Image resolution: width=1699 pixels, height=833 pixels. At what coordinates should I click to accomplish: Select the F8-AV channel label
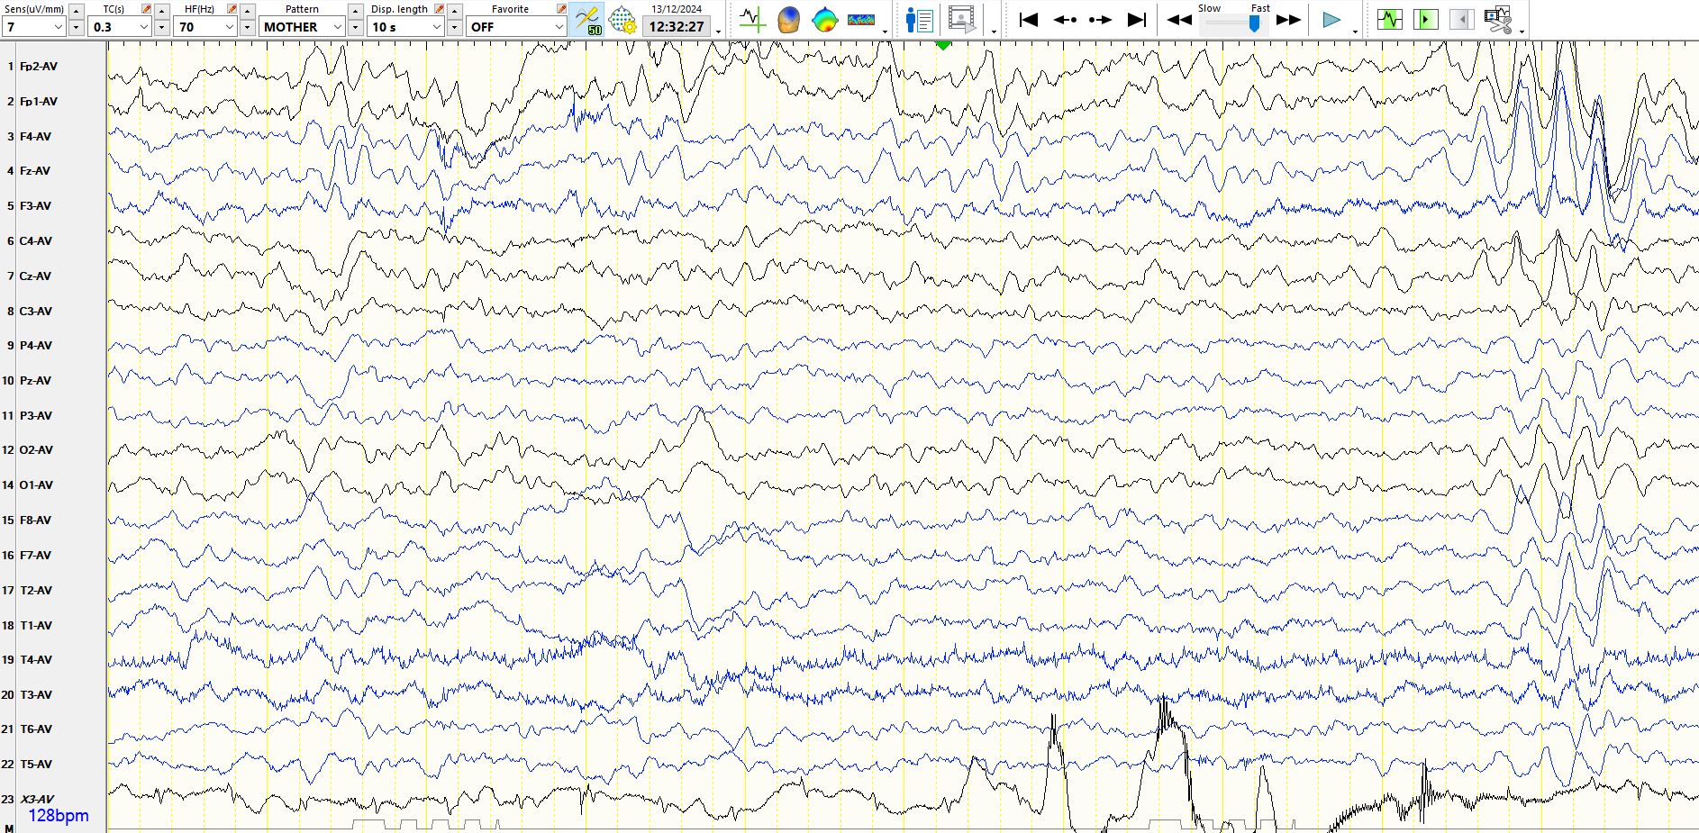(35, 521)
